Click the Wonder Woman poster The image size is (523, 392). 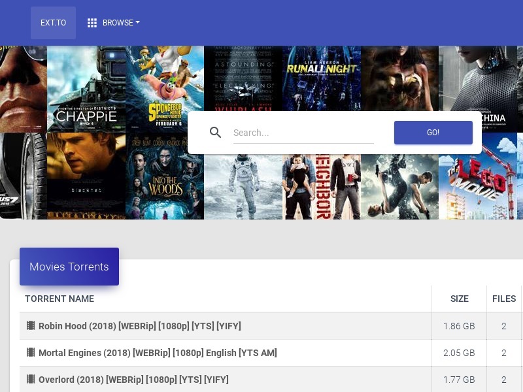point(399,78)
